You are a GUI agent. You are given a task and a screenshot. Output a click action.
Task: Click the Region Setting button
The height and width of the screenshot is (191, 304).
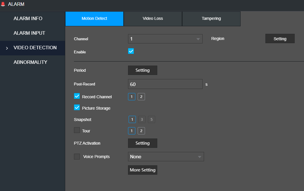pos(280,39)
